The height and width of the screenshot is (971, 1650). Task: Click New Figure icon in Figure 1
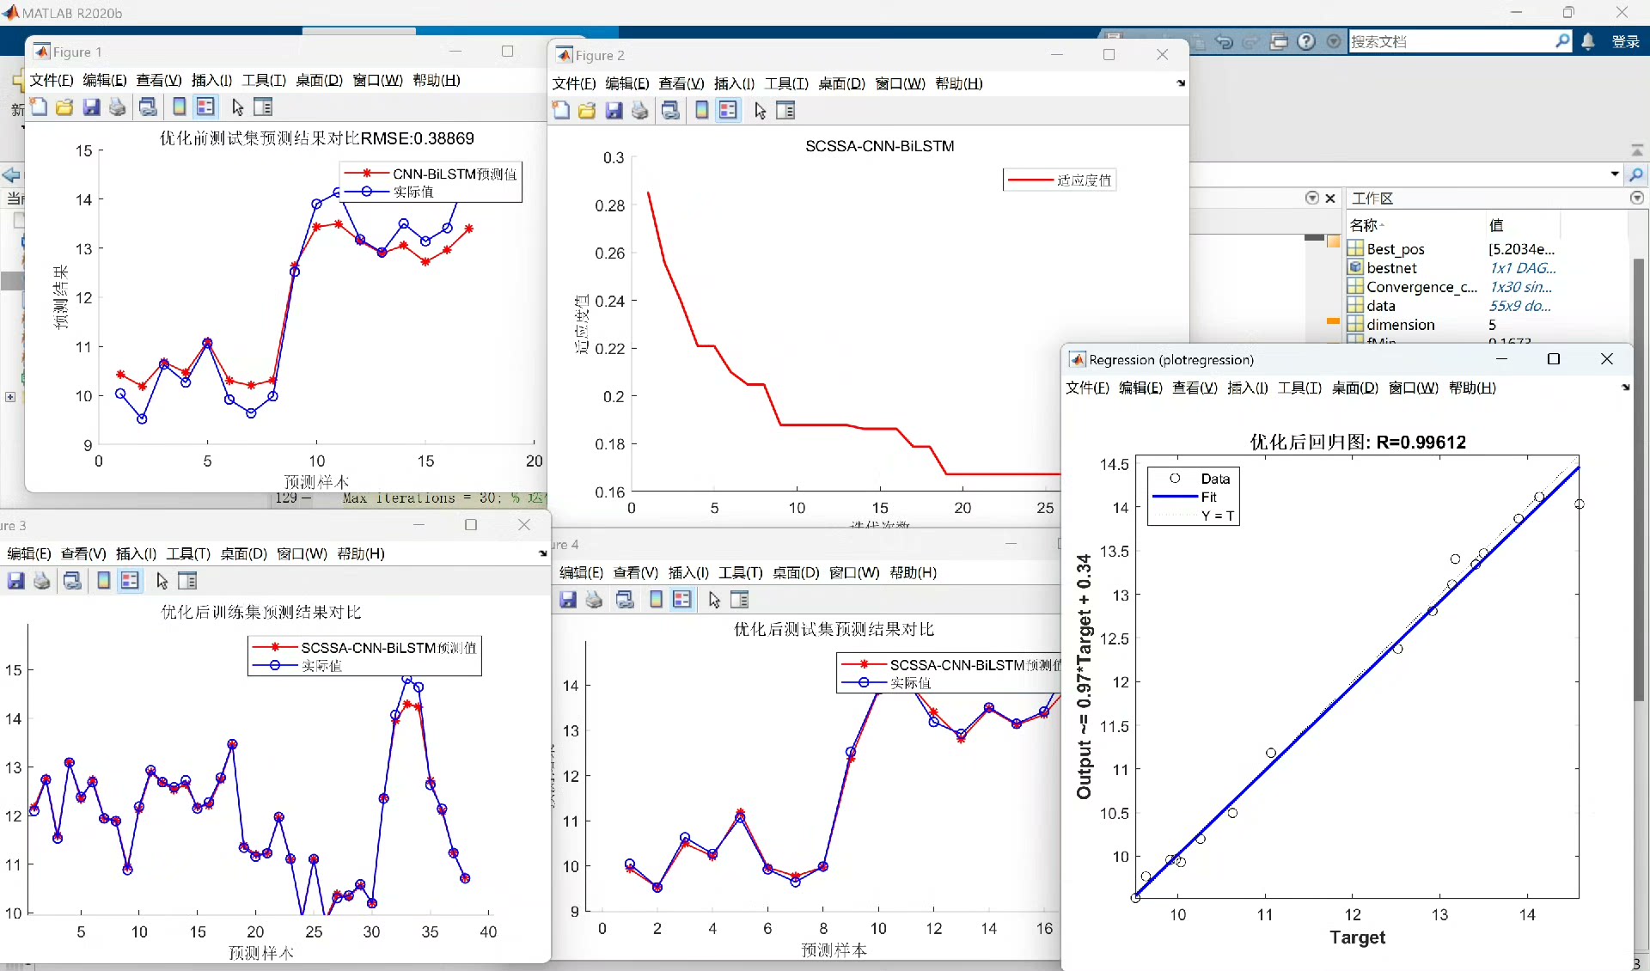click(x=39, y=107)
